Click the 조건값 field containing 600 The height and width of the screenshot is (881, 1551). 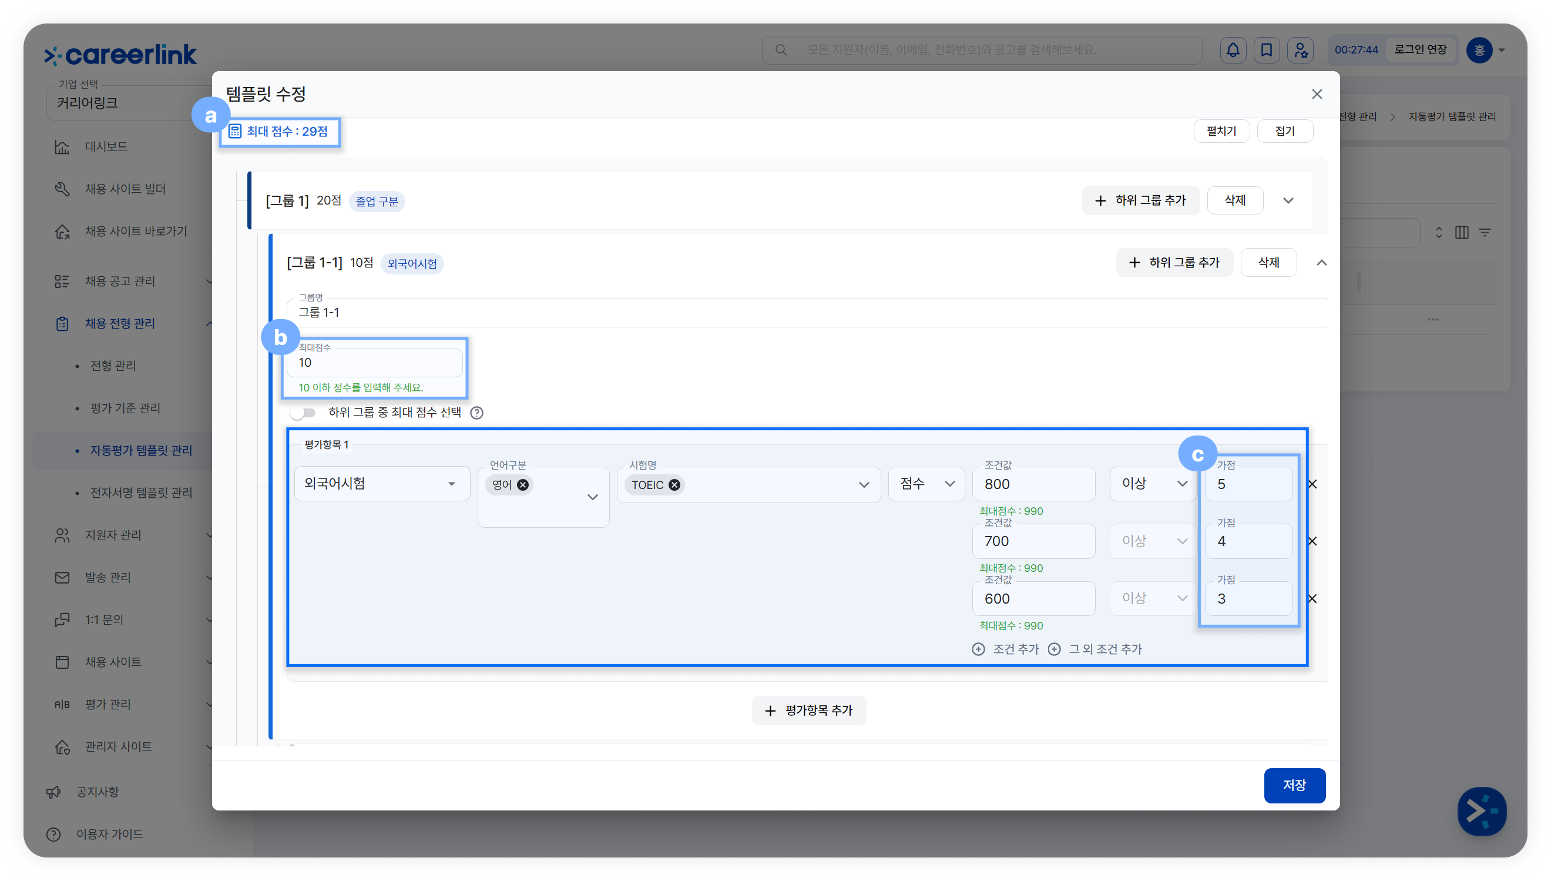click(x=1033, y=598)
